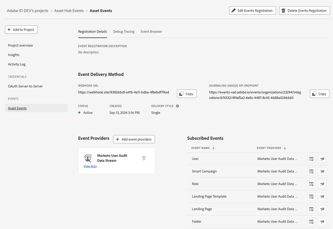The height and width of the screenshot is (229, 333).
Task: Click the No description text
Action: [x=88, y=52]
